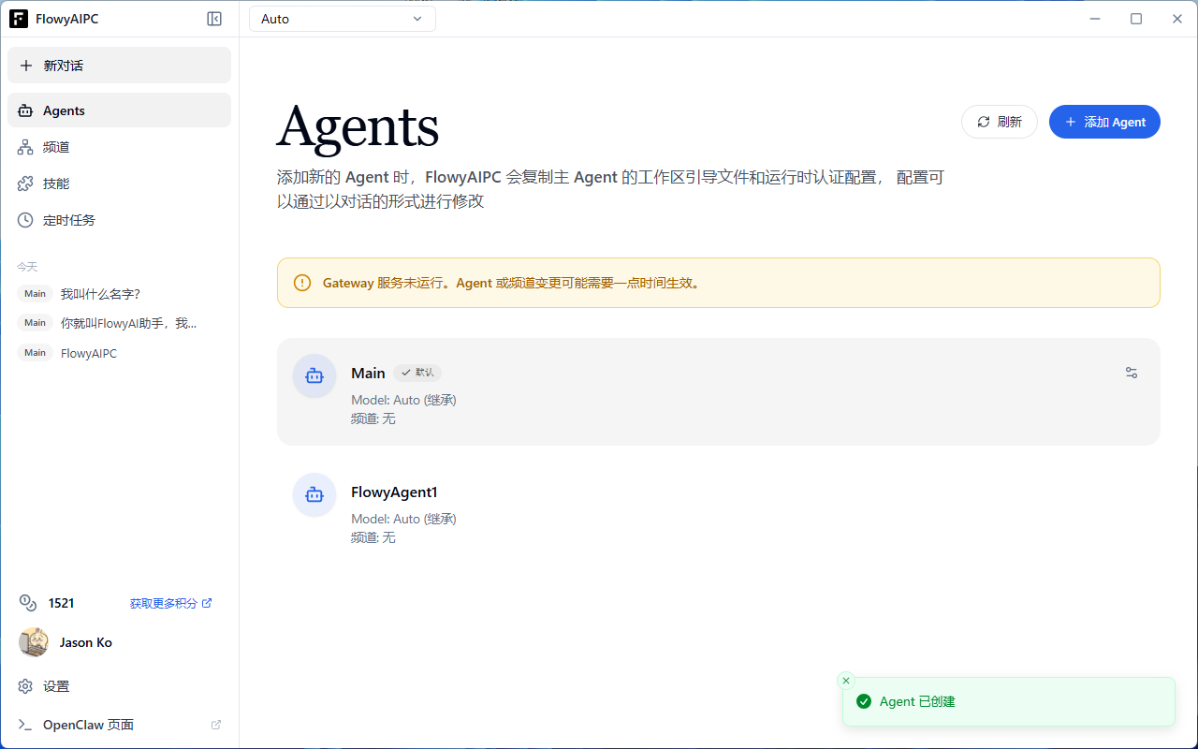Refresh the Agents list

click(x=999, y=122)
